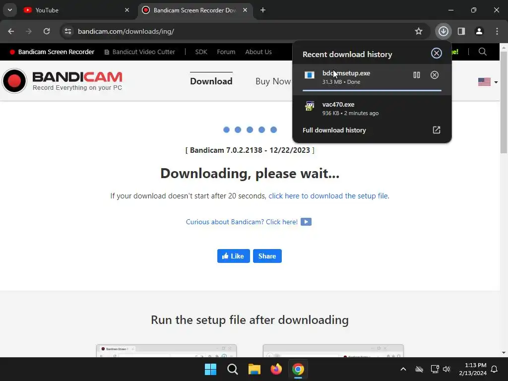Open the SDK menu item

coord(201,52)
